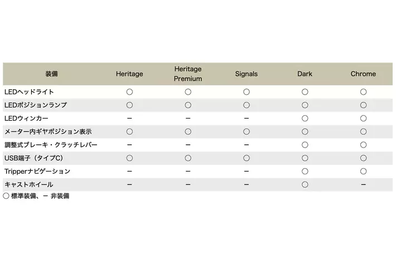Click the dash for LEDウィンカー under Heritage
The image size is (396, 264).
click(129, 118)
